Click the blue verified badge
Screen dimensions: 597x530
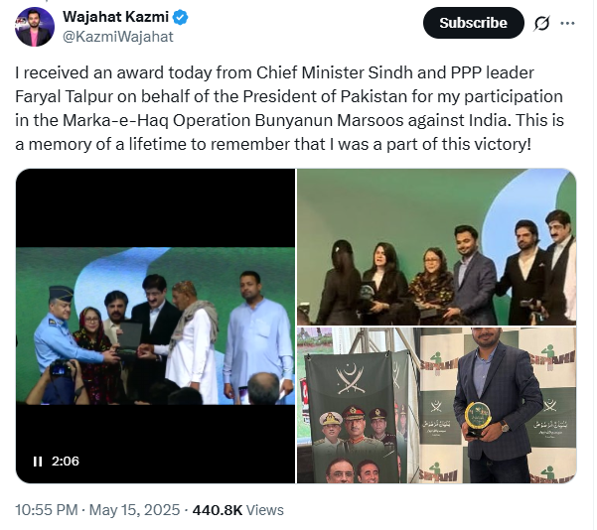(x=181, y=18)
